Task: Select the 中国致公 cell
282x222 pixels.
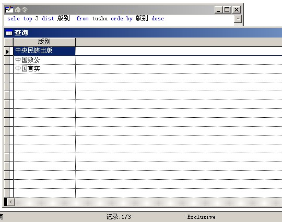Action: click(44, 60)
